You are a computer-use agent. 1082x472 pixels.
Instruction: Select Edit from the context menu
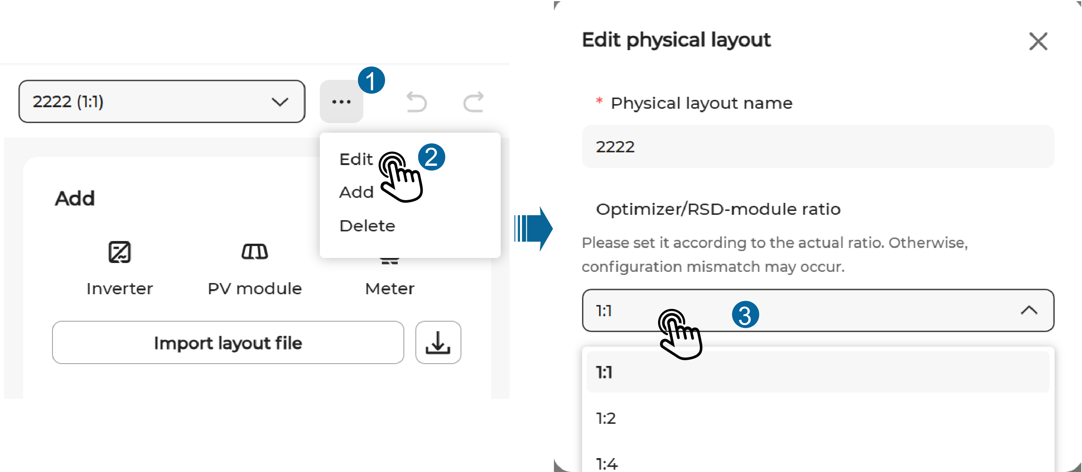click(x=356, y=159)
